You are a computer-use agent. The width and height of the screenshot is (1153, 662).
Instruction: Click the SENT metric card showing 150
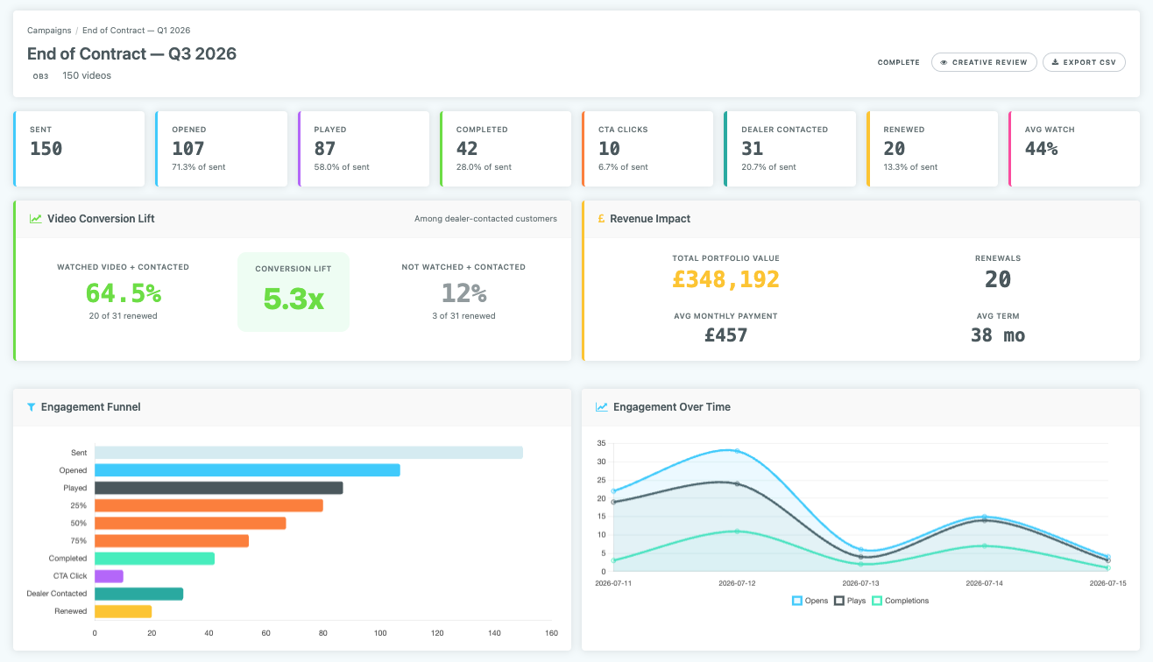[79, 149]
